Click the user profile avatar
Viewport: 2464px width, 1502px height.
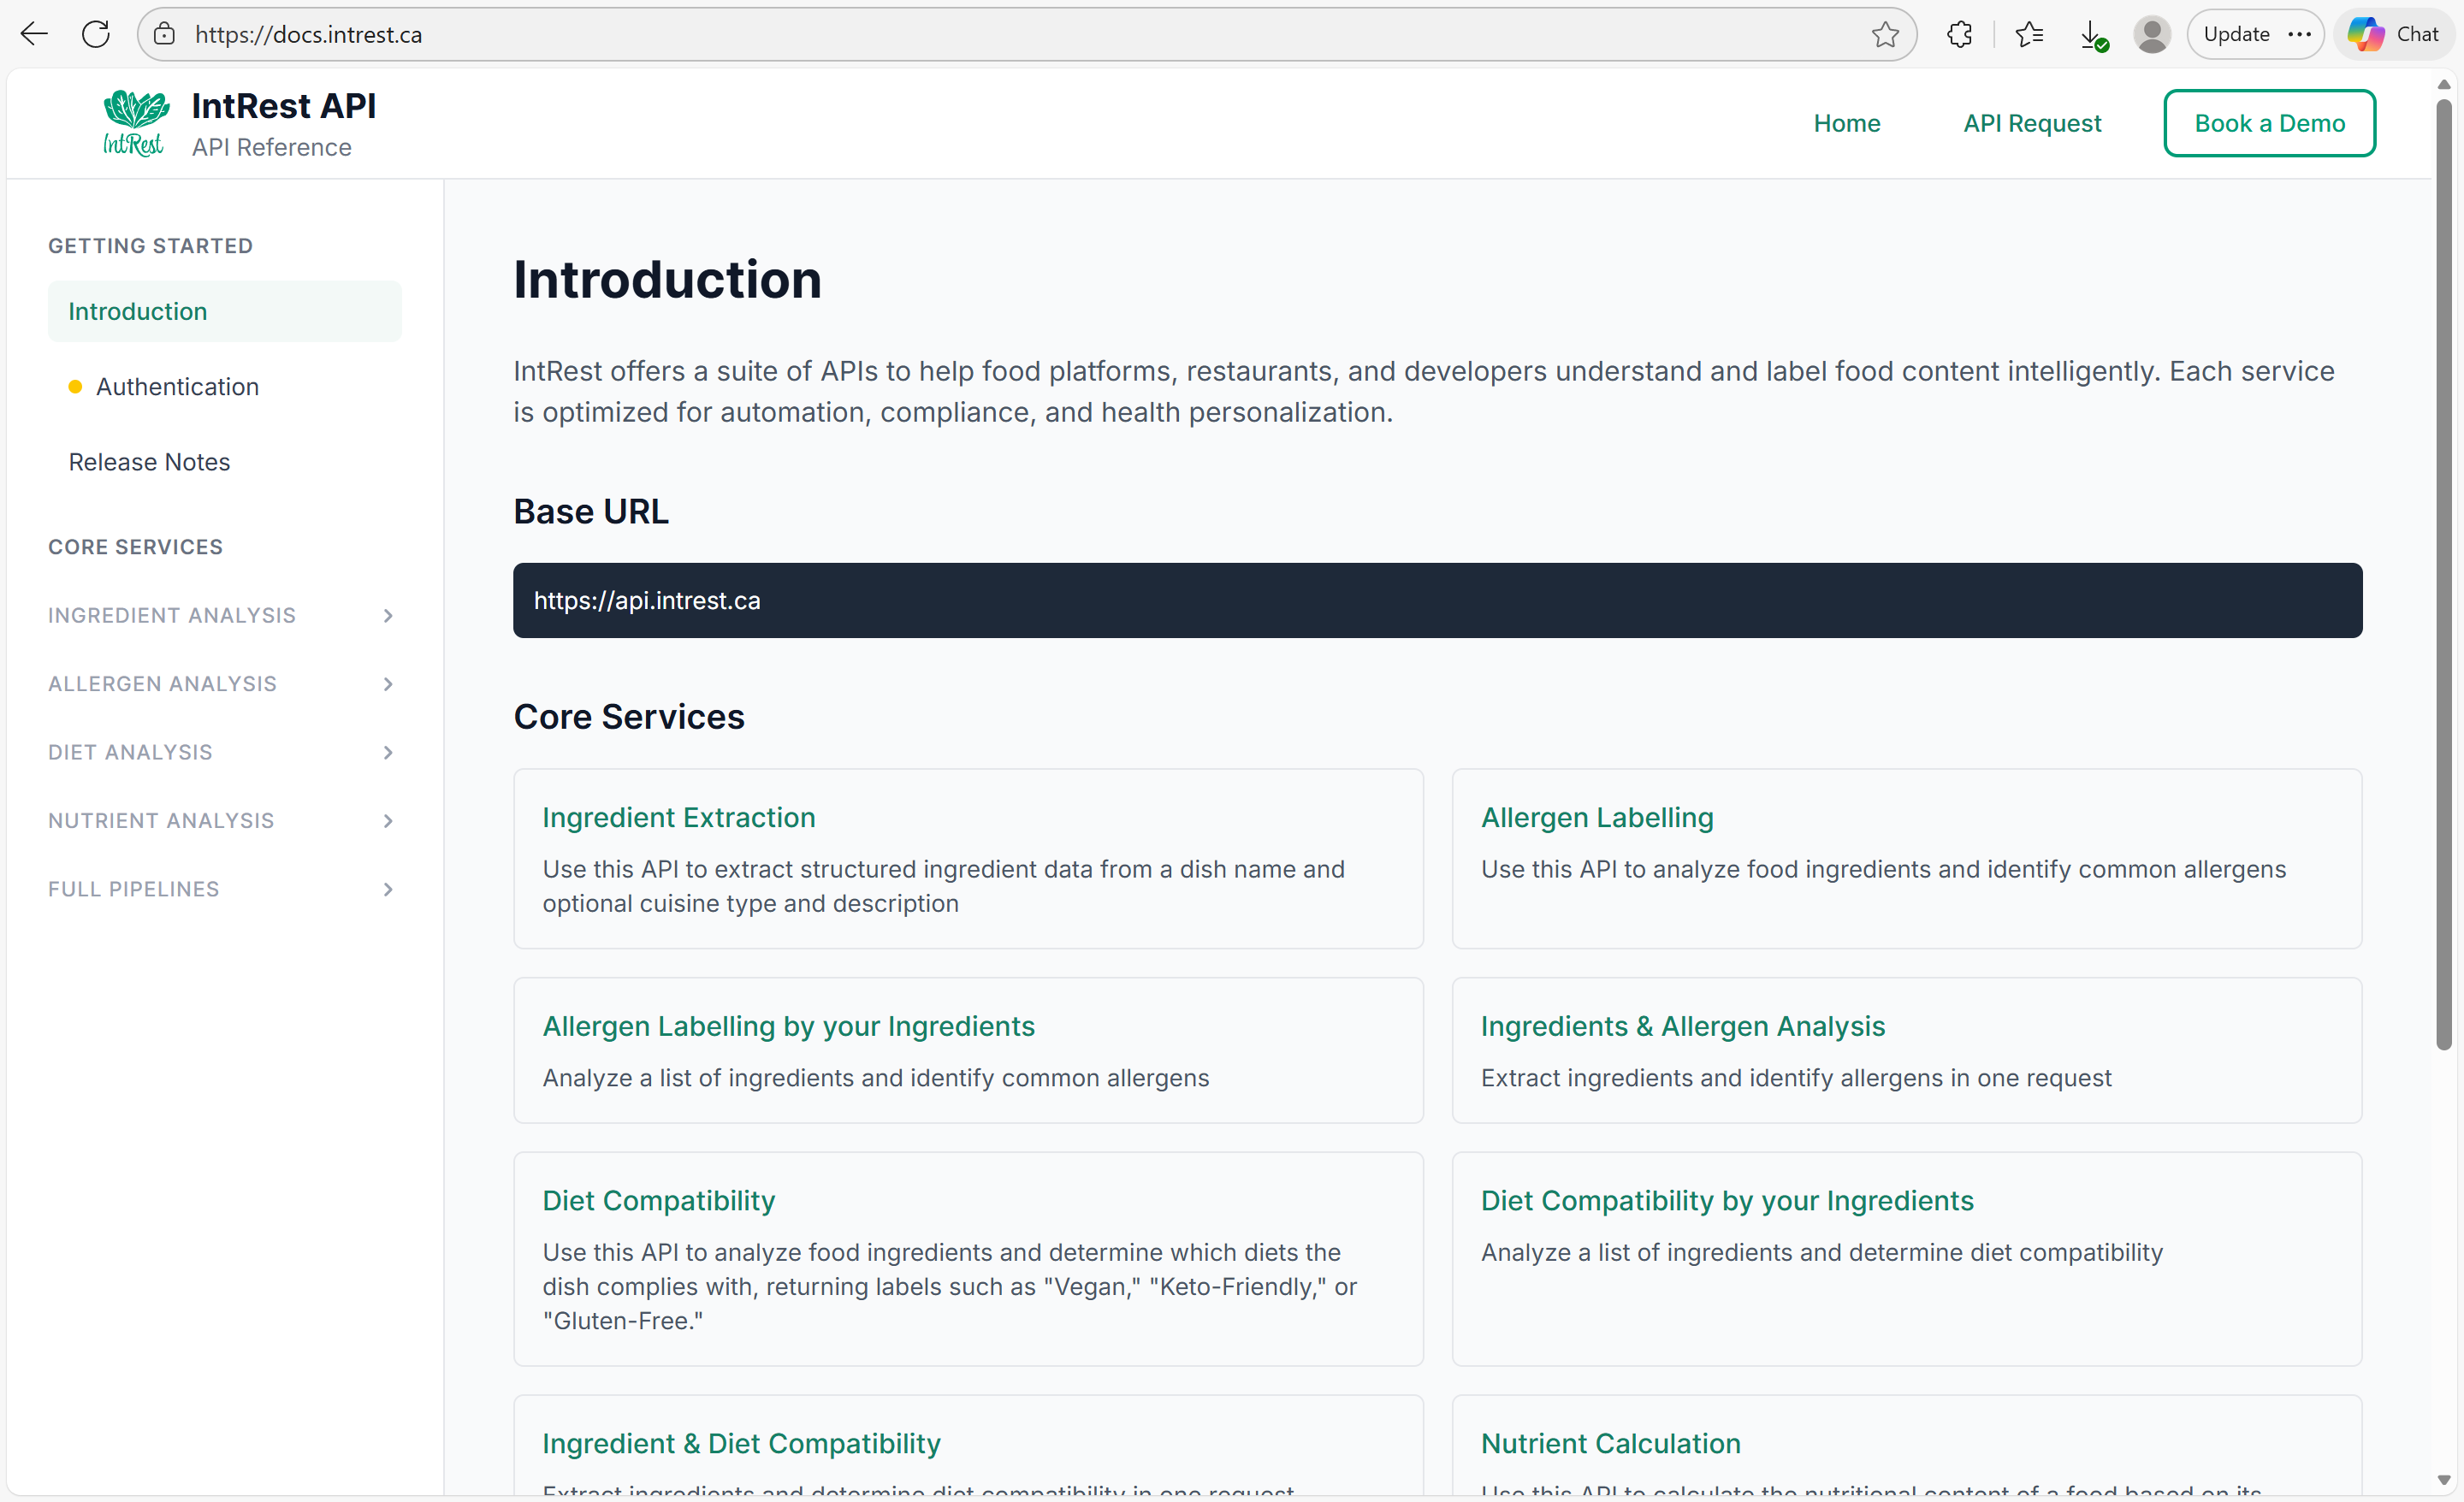(x=2151, y=34)
